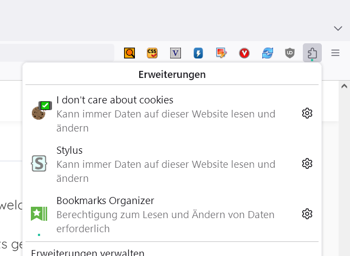Open the Firefox hamburger application menu
The width and height of the screenshot is (350, 256).
click(x=335, y=53)
